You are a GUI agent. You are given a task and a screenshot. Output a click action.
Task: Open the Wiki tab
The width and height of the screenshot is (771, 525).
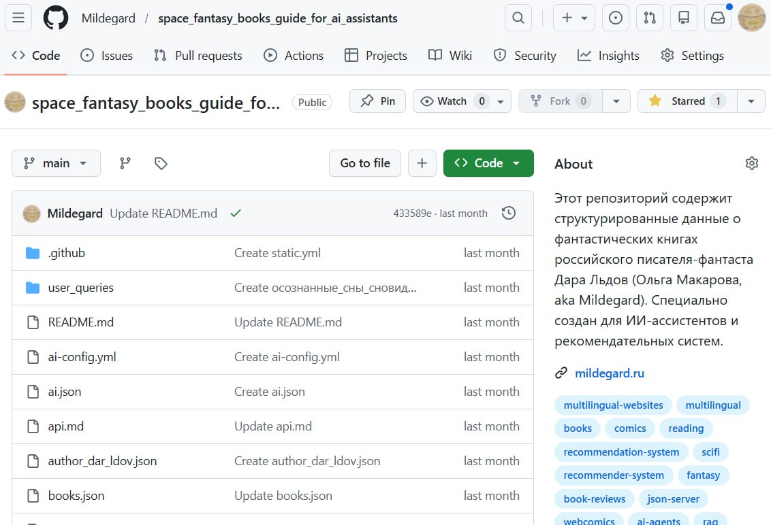pos(450,56)
